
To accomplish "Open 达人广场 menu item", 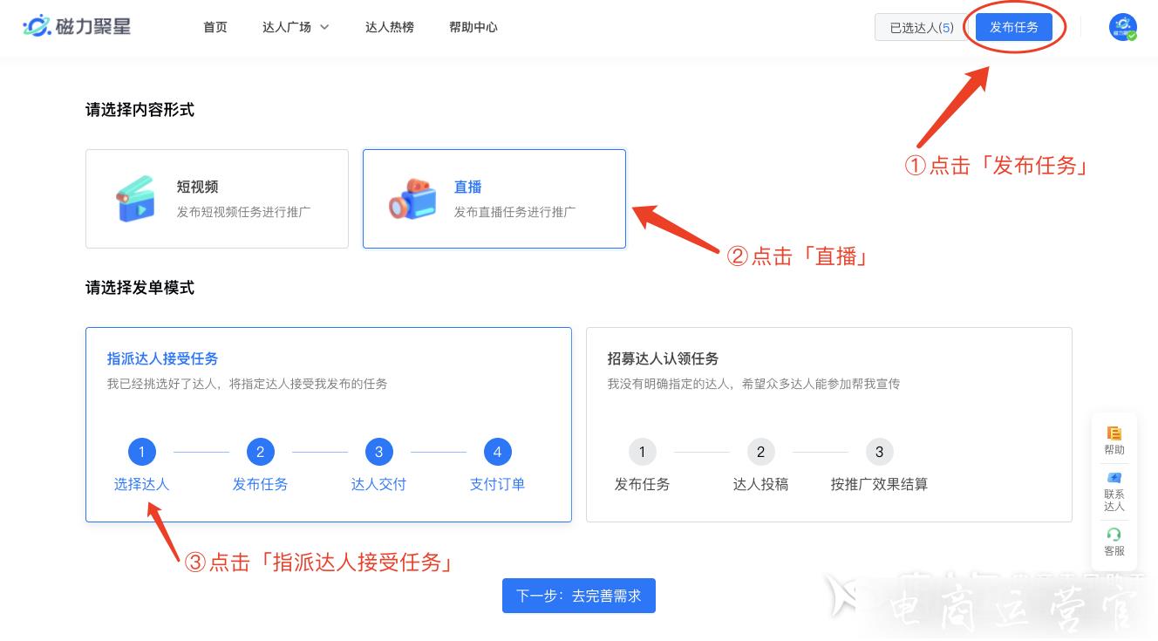I will 287,27.
